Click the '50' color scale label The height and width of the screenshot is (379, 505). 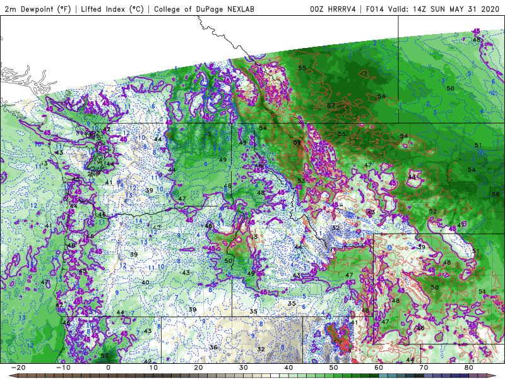point(334,368)
